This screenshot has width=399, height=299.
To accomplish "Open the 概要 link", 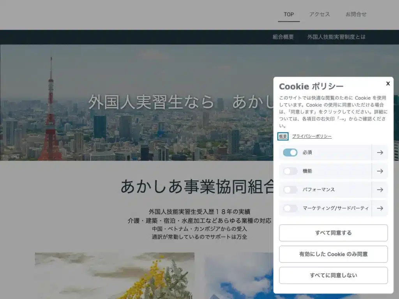I will 283,136.
